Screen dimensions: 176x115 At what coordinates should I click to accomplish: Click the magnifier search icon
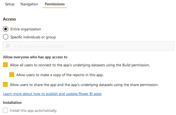tap(8, 46)
